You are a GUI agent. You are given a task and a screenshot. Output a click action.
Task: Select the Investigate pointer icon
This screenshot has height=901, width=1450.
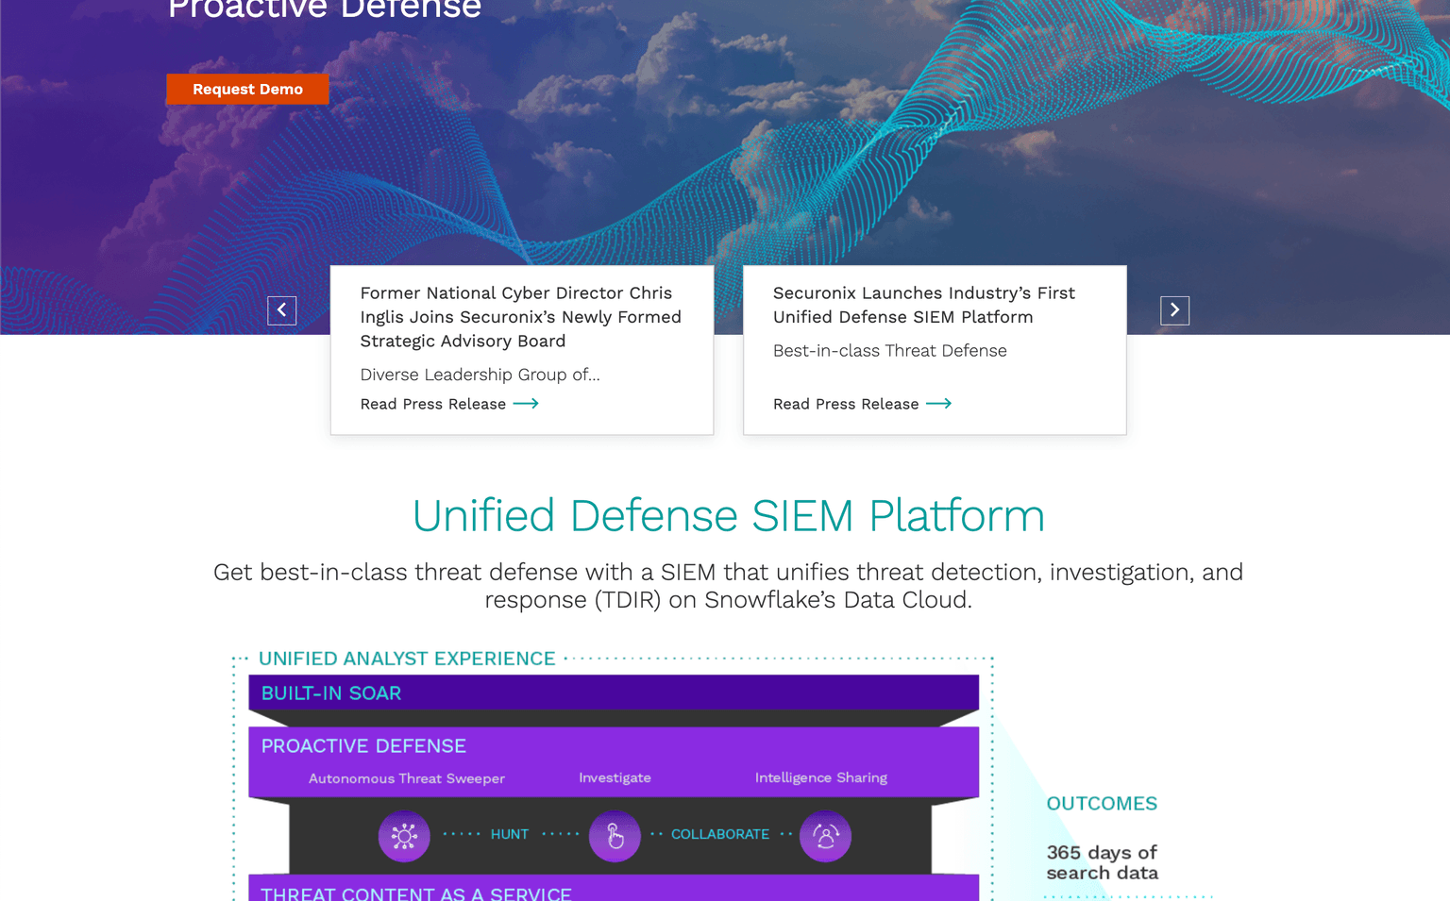point(615,836)
